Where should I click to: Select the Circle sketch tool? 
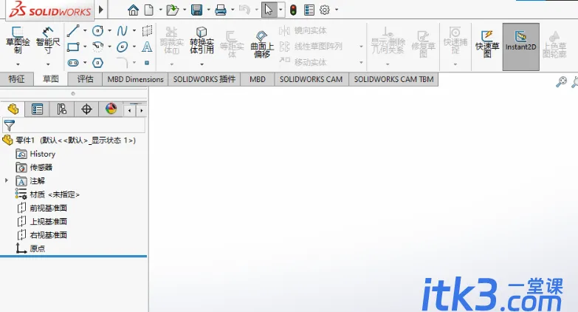(97, 30)
